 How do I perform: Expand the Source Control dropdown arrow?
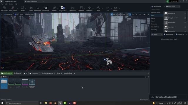(x=18, y=8)
